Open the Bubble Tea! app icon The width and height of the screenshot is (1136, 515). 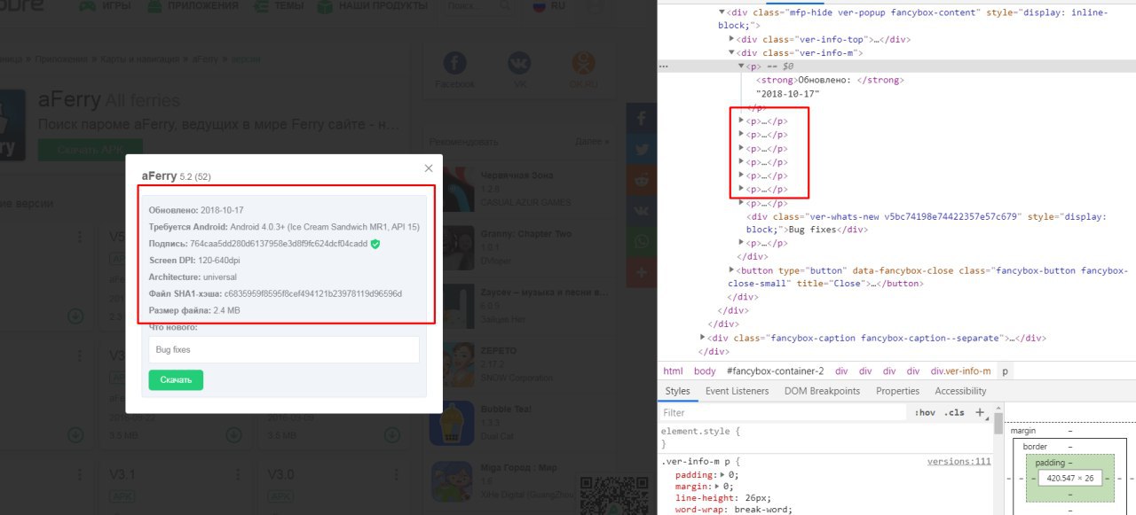pos(451,424)
